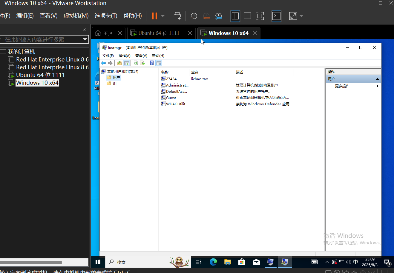Click Send Ctrl+Alt+Del toolbar icon

pyautogui.click(x=177, y=16)
